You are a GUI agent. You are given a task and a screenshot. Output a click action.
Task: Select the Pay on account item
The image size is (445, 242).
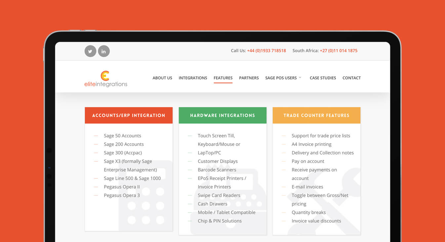(x=308, y=162)
